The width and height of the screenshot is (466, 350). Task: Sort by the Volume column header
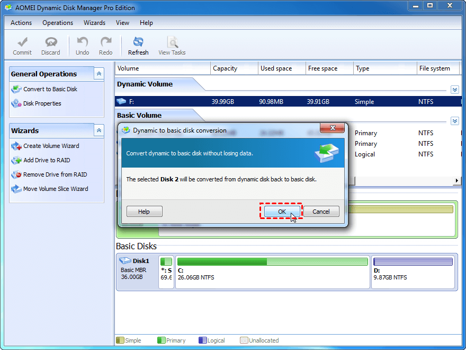(163, 68)
